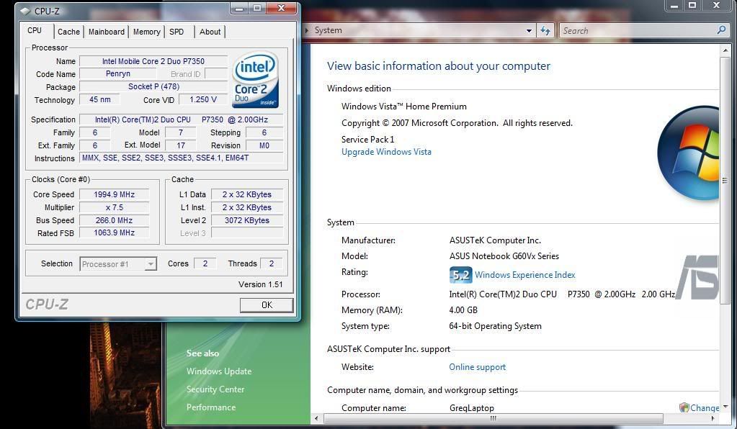Screen dimensions: 737x429
Task: Click the Core VID value 1.250 V
Action: 203,99
